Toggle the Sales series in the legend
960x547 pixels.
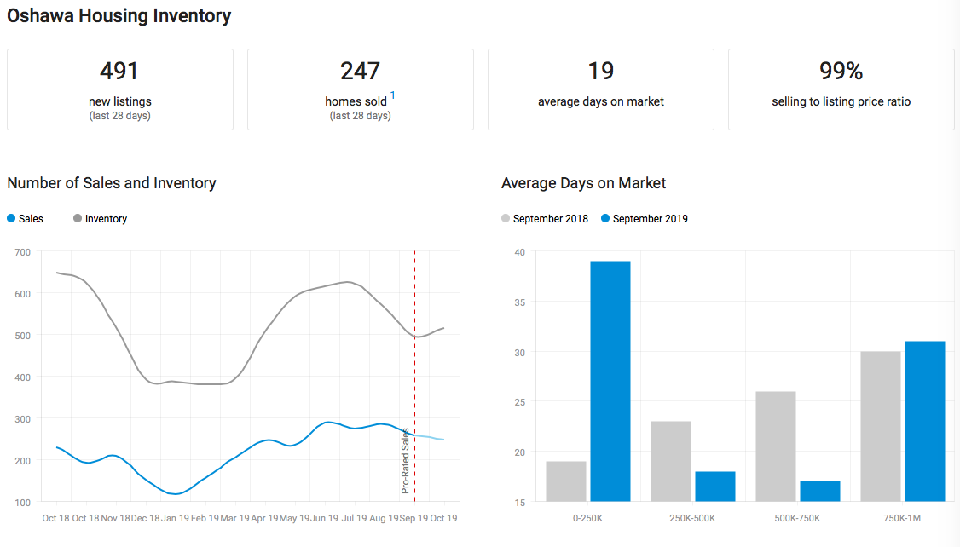pos(26,219)
